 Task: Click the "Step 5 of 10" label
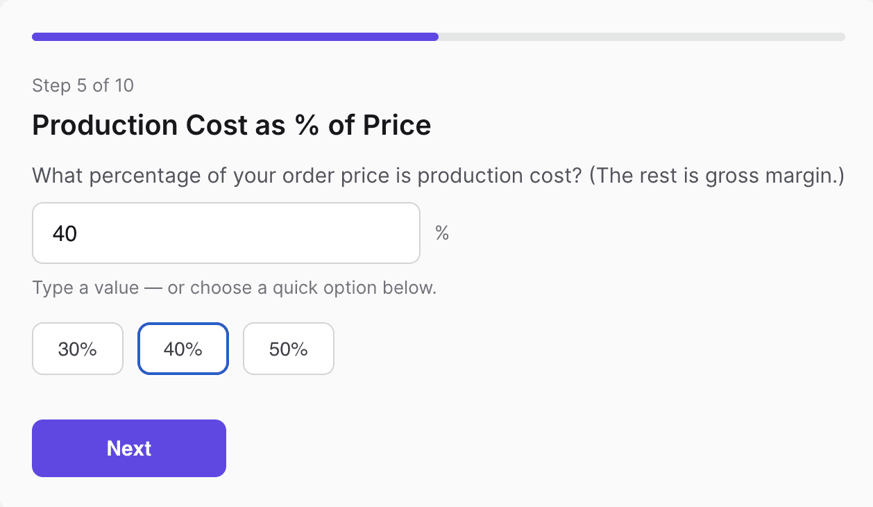(x=83, y=85)
